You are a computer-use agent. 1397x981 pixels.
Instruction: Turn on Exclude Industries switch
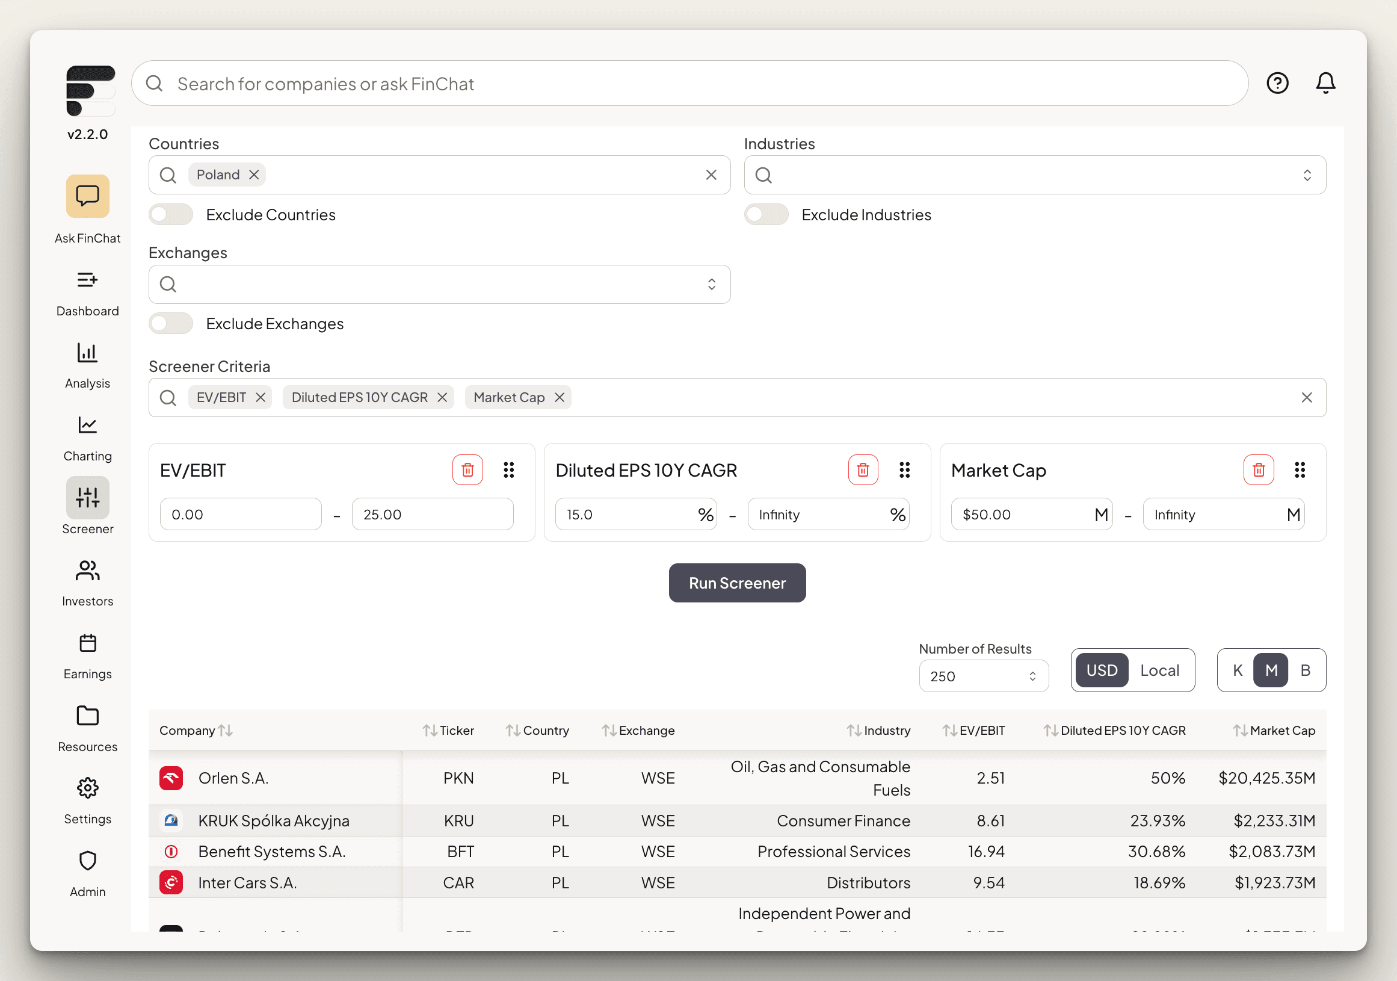point(766,215)
